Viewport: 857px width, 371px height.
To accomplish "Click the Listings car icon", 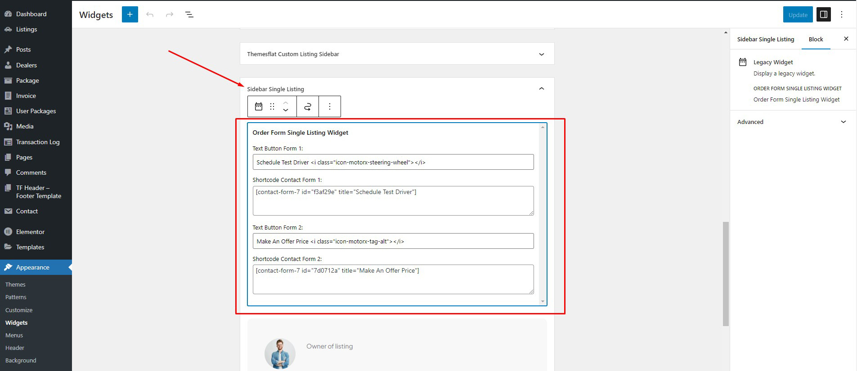I will click(x=8, y=29).
